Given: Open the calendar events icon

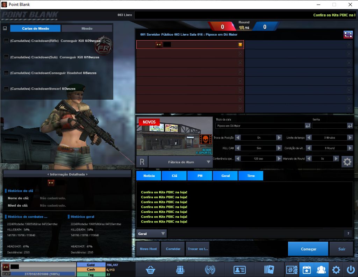Looking at the screenshot, I should tap(307, 270).
